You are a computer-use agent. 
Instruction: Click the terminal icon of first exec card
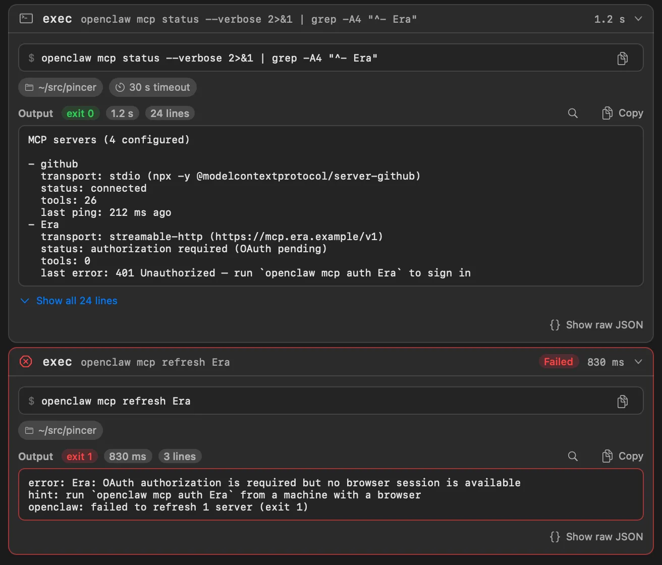coord(26,19)
